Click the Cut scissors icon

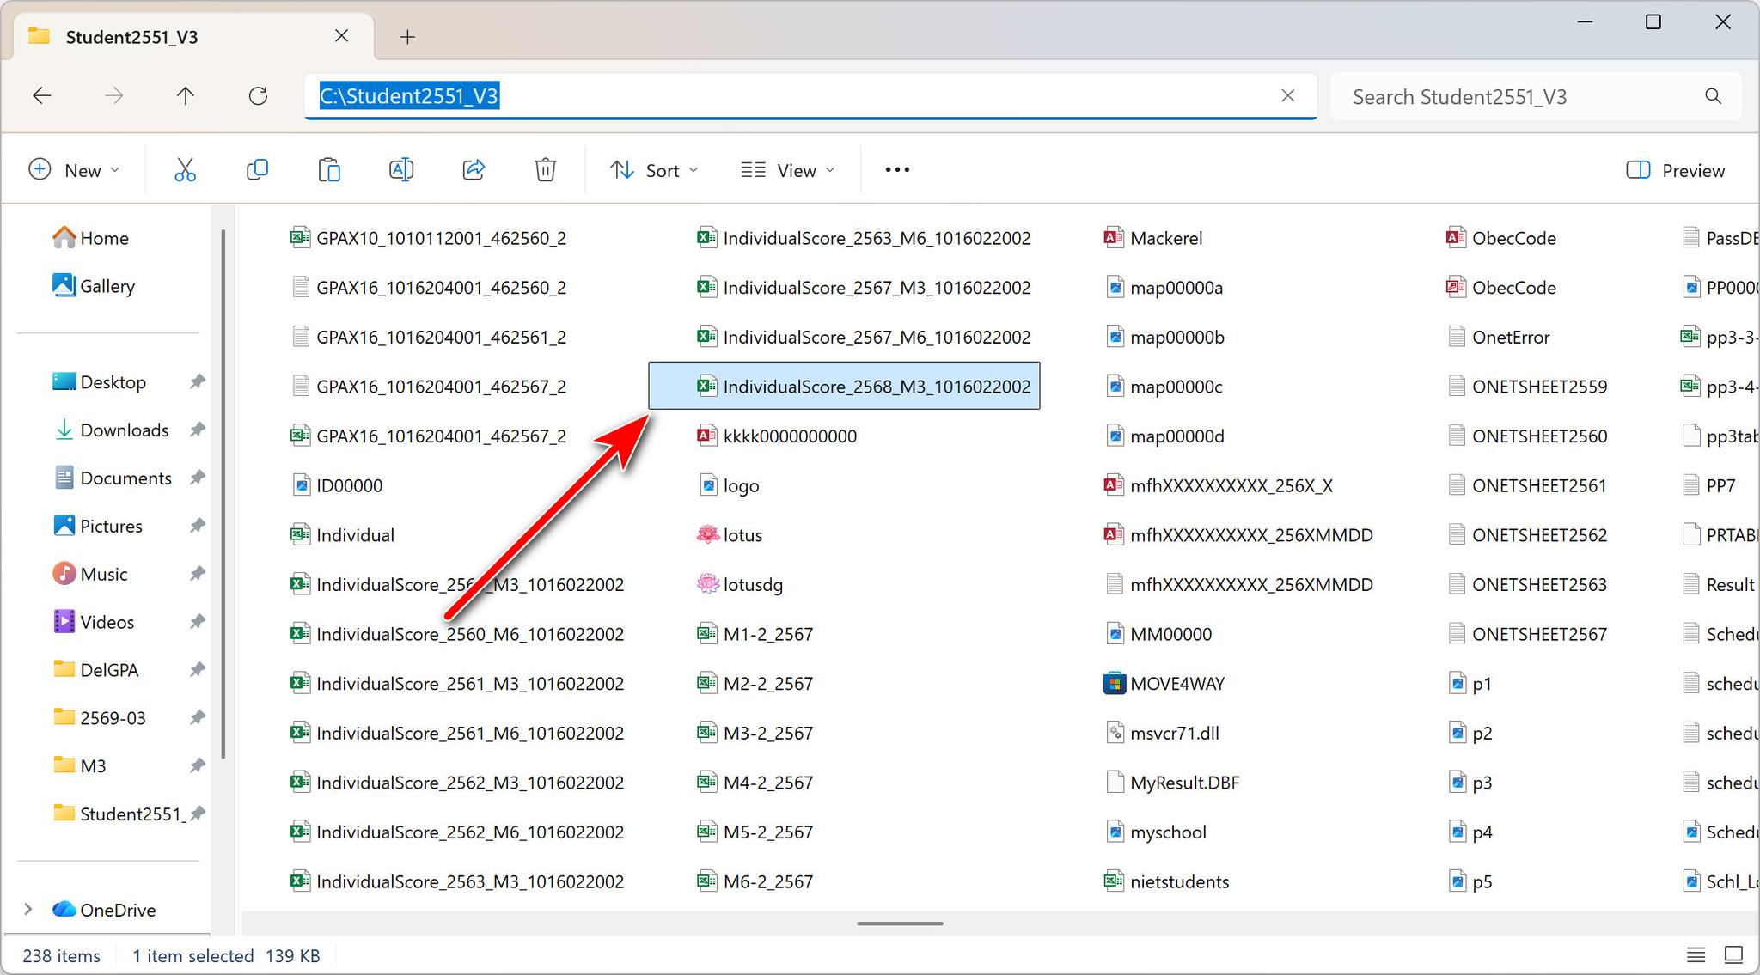coord(185,170)
